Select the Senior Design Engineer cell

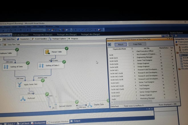coord(148,92)
